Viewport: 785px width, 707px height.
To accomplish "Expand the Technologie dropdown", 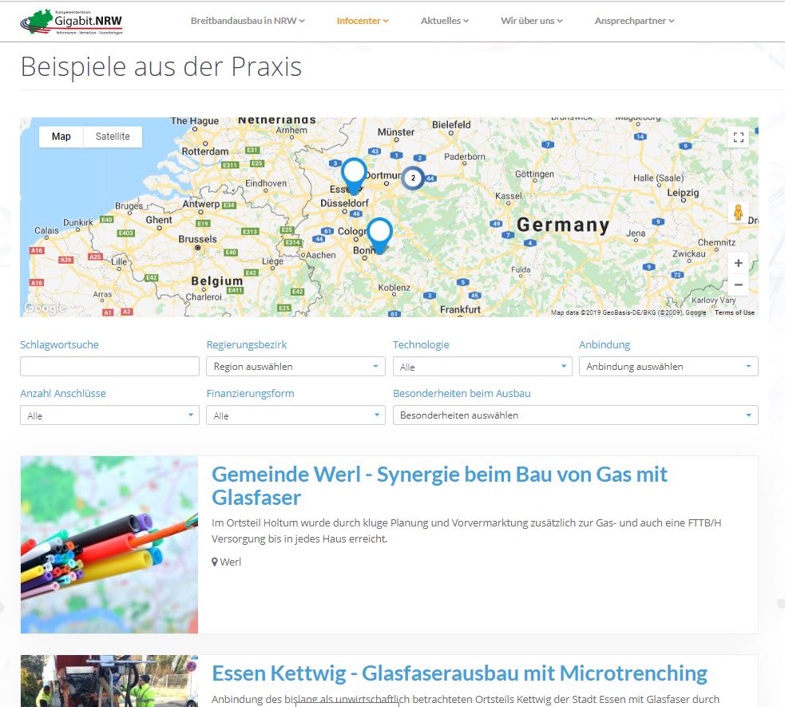I will tap(482, 367).
